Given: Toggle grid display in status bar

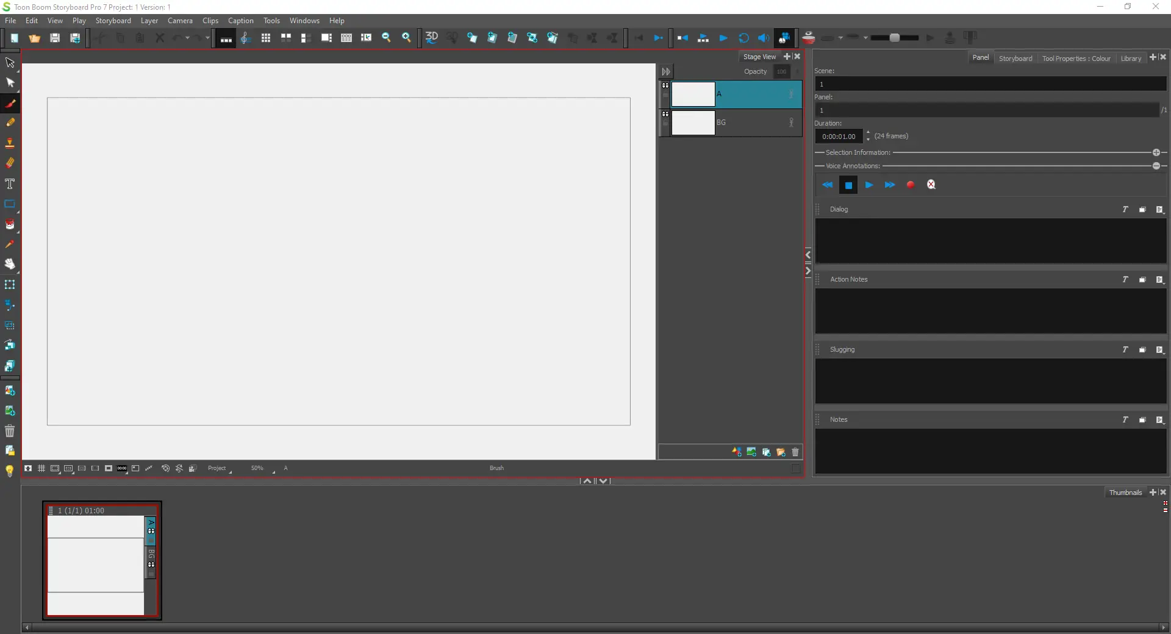Looking at the screenshot, I should tap(41, 468).
